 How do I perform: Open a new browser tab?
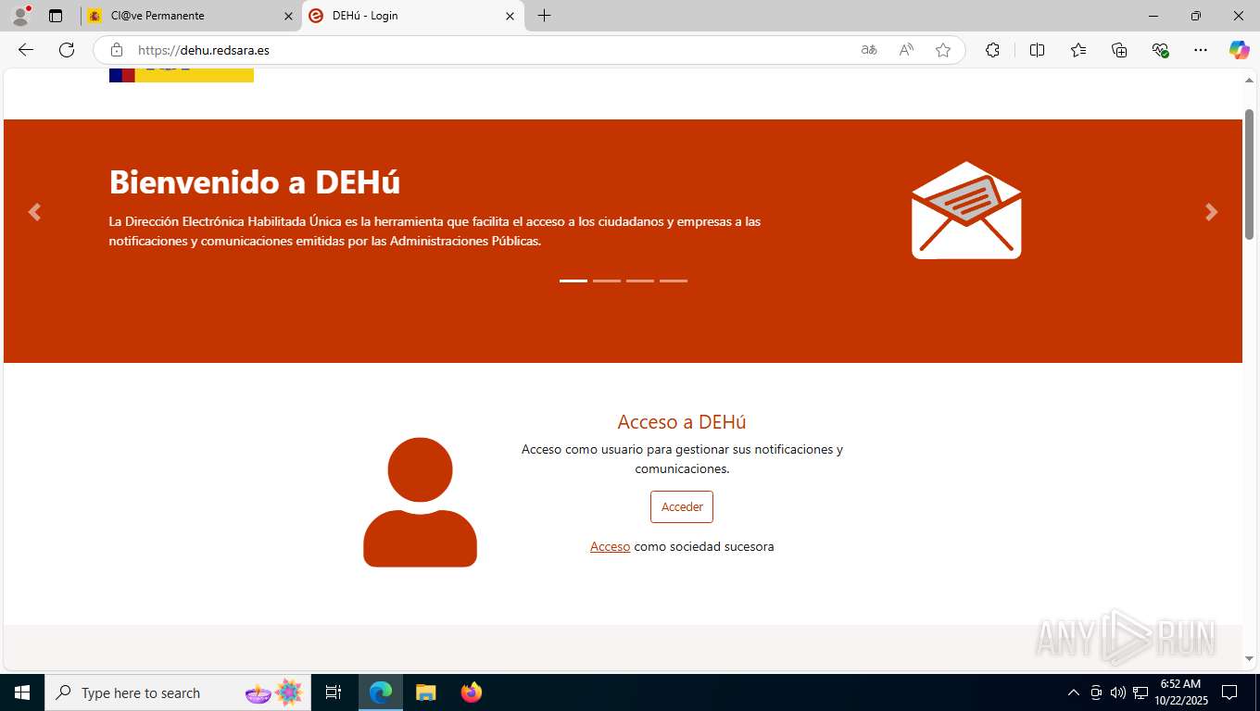pyautogui.click(x=544, y=16)
